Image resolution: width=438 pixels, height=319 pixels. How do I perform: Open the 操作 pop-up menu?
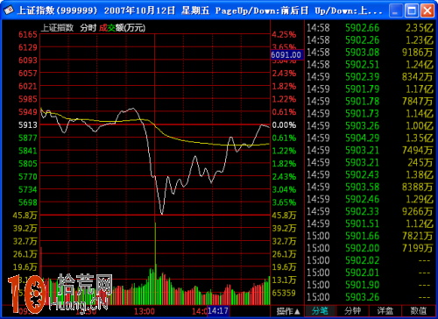coord(288,311)
